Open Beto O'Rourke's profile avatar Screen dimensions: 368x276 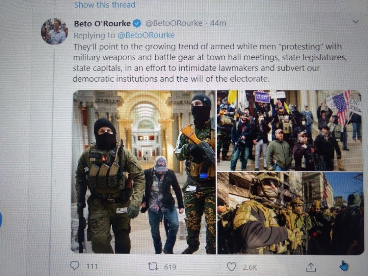coord(54,31)
